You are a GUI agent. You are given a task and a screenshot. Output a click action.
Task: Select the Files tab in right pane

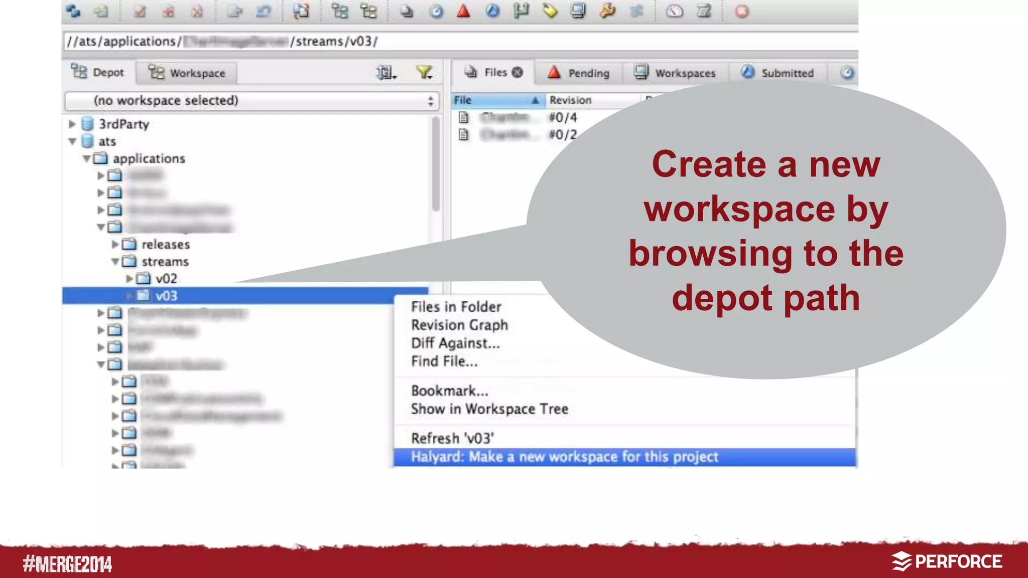pos(492,73)
